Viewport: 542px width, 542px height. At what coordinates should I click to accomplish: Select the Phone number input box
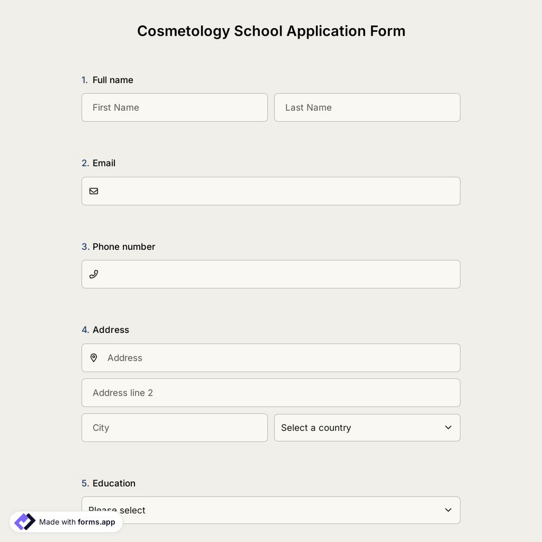(271, 274)
